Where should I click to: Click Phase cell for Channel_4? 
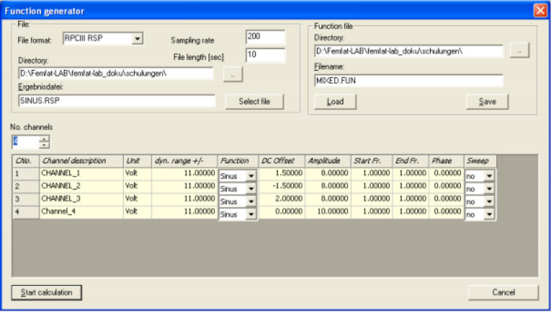click(446, 212)
